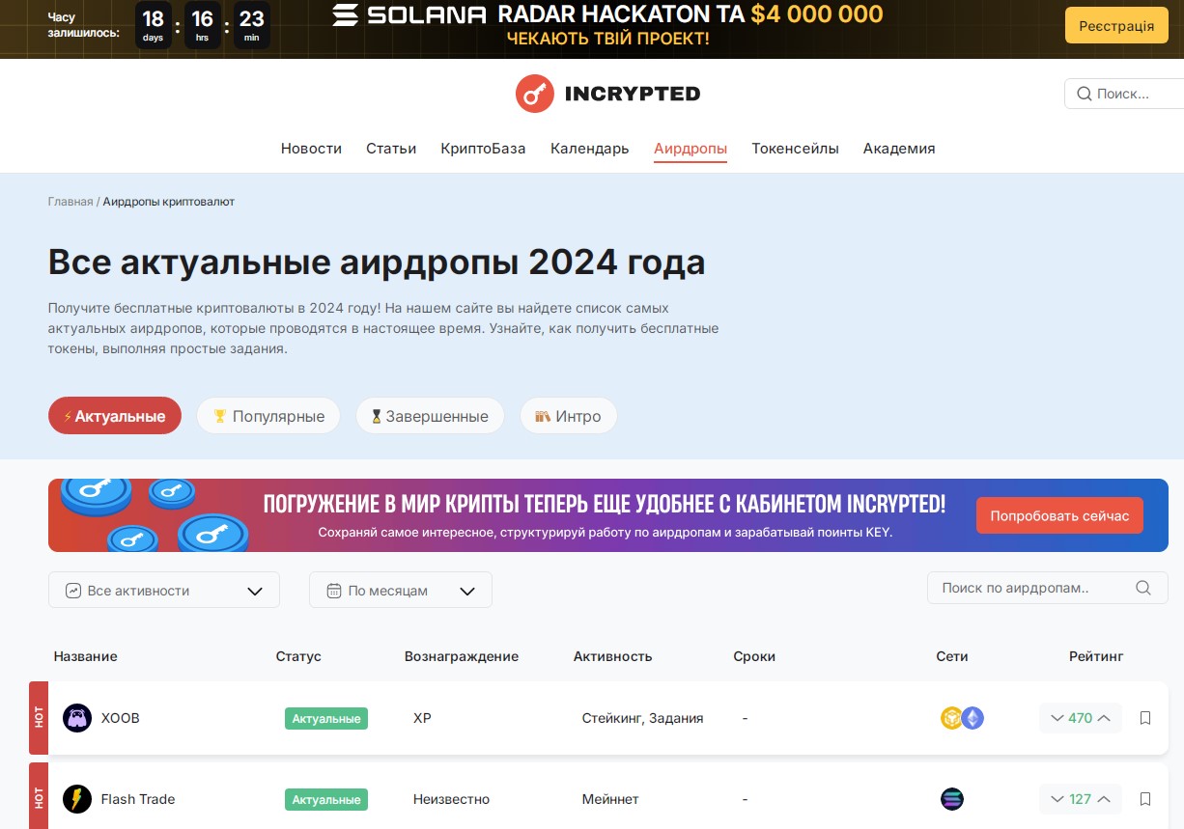The width and height of the screenshot is (1184, 829).
Task: Click the Incrypted key logo icon
Action: 534,94
